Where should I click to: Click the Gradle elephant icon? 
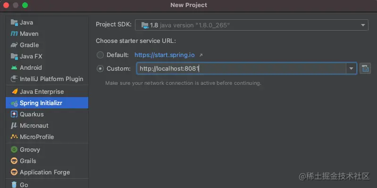click(14, 45)
